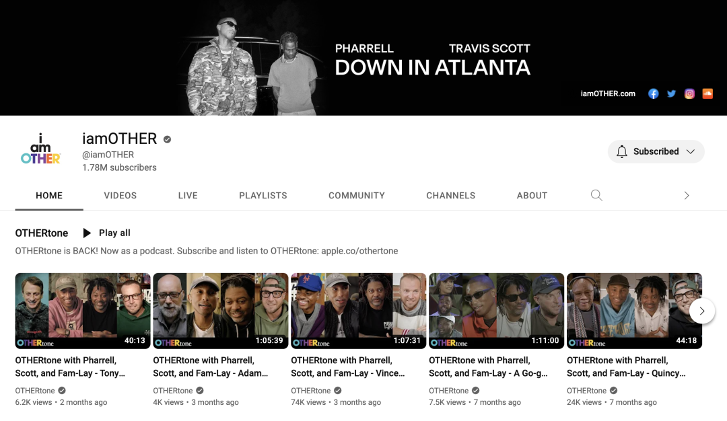This screenshot has height=421, width=727.
Task: Click verified badge under the Vince video
Action: [x=337, y=391]
